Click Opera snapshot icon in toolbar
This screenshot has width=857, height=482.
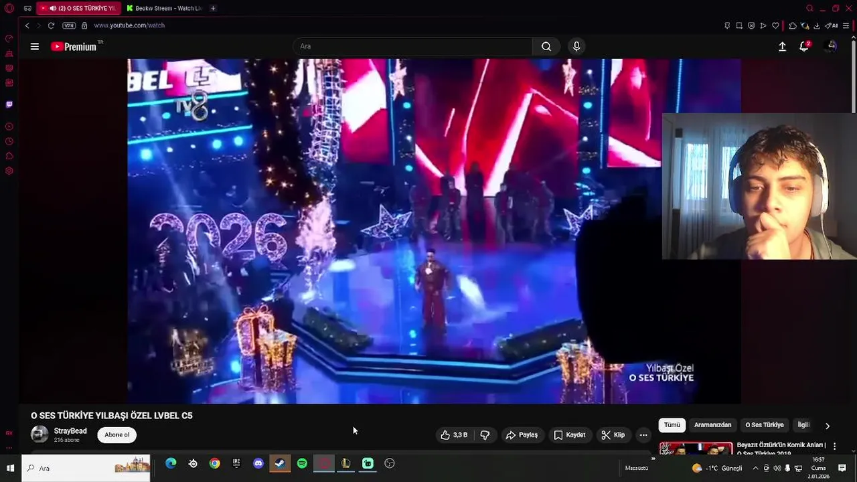(739, 25)
